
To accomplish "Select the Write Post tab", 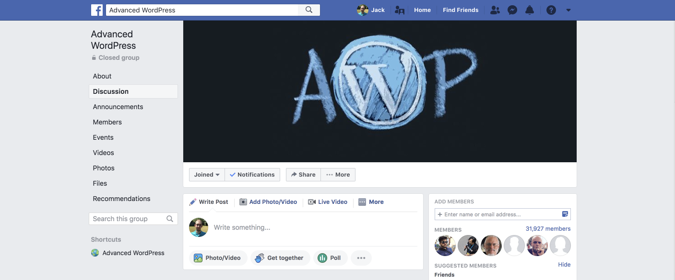I will (x=209, y=202).
